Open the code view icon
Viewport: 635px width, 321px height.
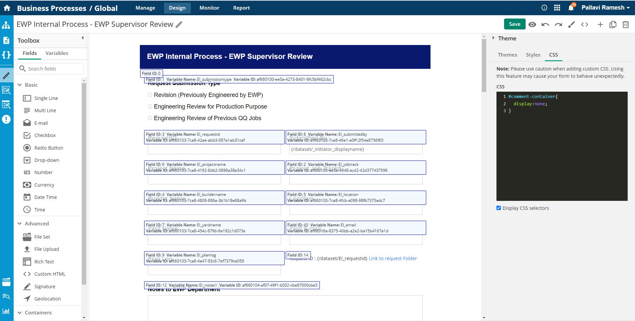[x=585, y=24]
